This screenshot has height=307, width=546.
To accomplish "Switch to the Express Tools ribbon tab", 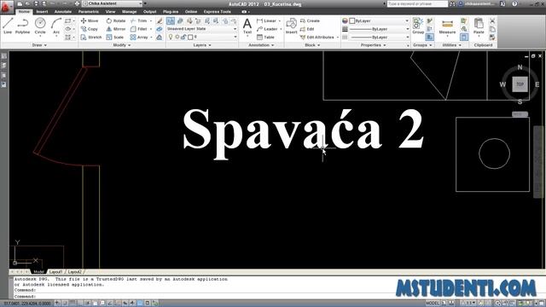I will [x=218, y=11].
